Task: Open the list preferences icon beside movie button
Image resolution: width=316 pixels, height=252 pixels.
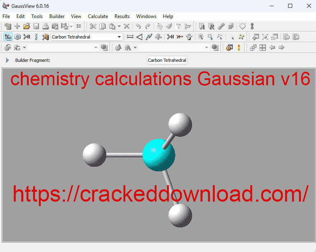Action: (79, 26)
